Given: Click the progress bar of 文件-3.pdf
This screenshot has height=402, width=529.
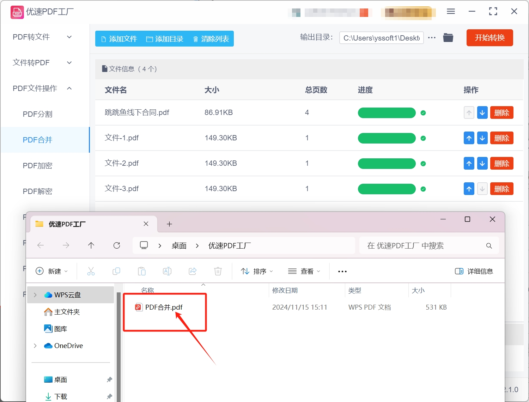Looking at the screenshot, I should [x=387, y=189].
